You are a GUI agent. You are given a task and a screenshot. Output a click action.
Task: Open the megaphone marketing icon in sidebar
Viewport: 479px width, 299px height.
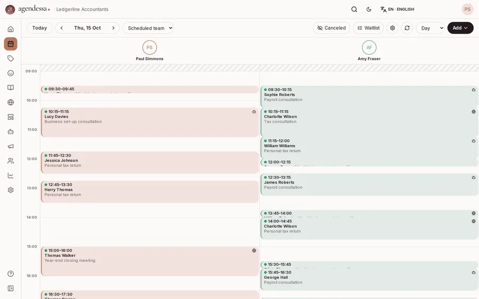click(11, 146)
